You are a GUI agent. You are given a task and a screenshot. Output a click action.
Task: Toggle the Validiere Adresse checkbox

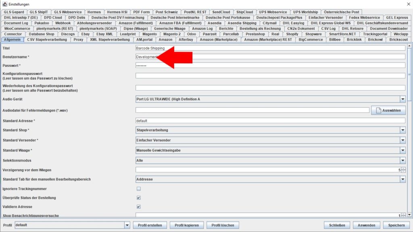point(139,207)
